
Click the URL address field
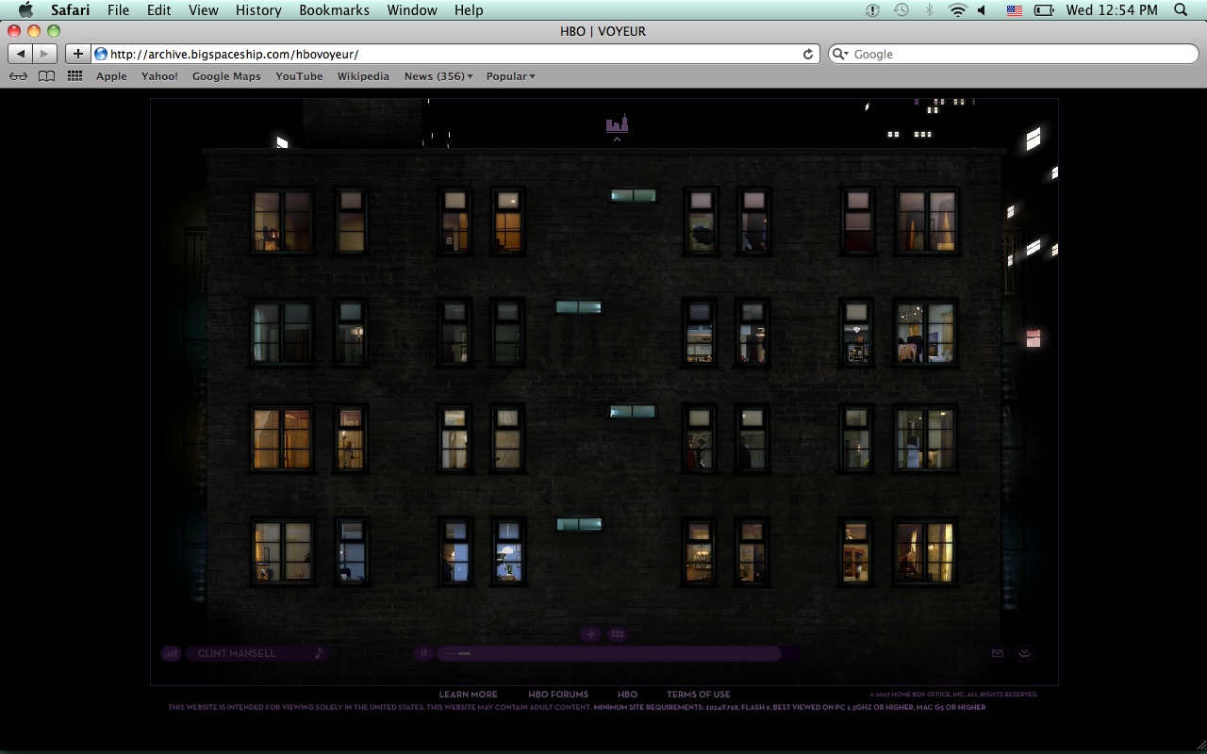(x=453, y=55)
